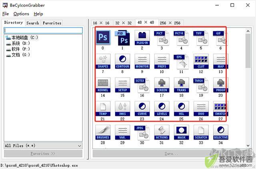Click the PLUG-IN icon
The height and width of the screenshot is (169, 256).
[x=142, y=38]
